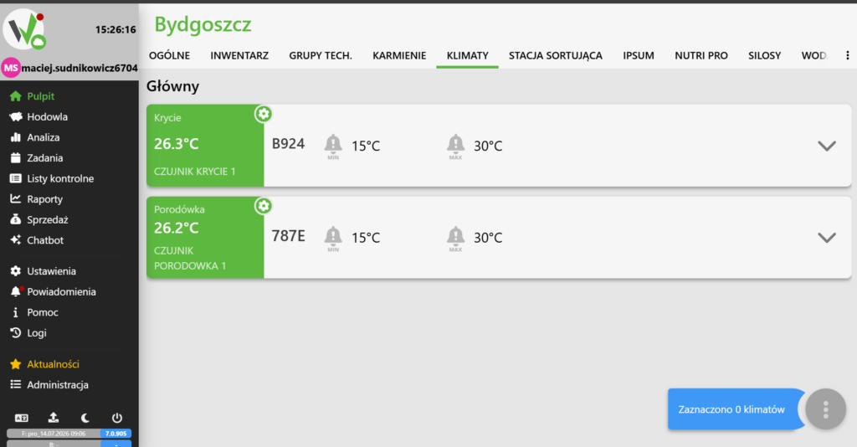Open the tab bar overflow menu
This screenshot has height=447, width=857.
coord(848,55)
